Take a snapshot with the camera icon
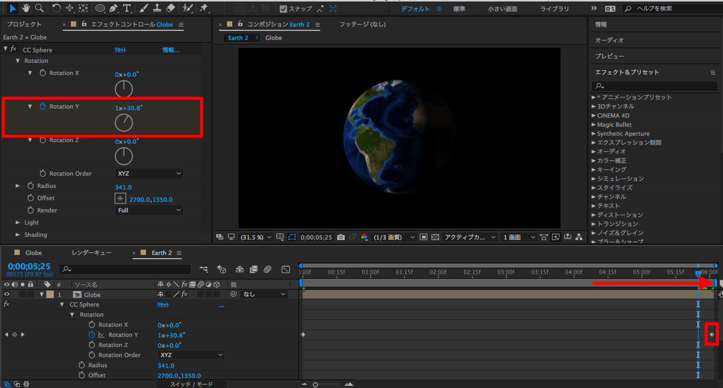723x388 pixels. (341, 237)
